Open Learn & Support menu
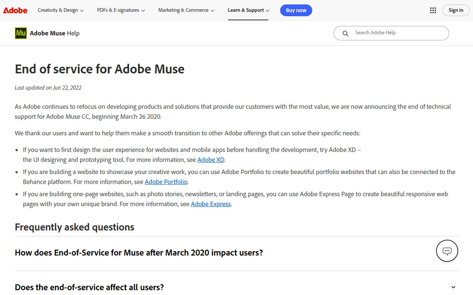The width and height of the screenshot is (473, 295). pos(248,10)
